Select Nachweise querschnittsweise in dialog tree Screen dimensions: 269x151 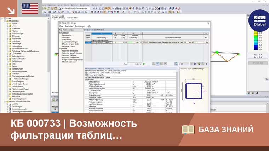(x=72, y=53)
